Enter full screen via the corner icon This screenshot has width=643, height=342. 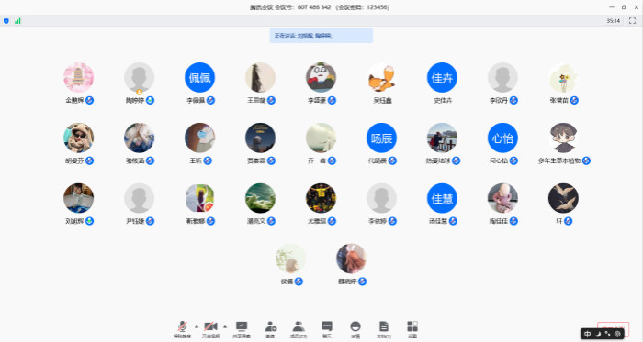click(632, 21)
